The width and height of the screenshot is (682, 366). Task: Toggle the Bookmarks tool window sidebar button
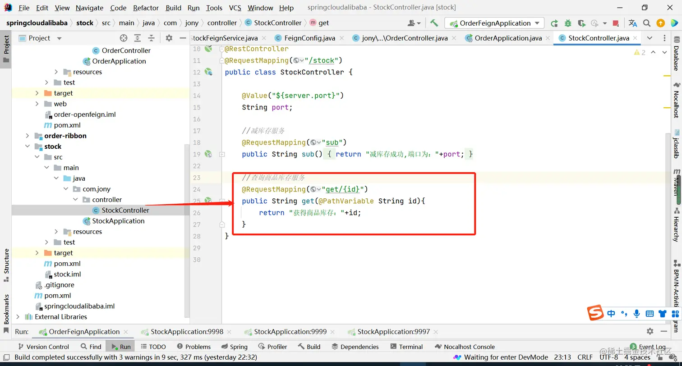coord(6,314)
